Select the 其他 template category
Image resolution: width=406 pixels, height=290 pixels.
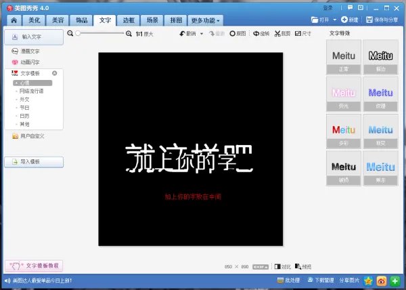coord(24,125)
